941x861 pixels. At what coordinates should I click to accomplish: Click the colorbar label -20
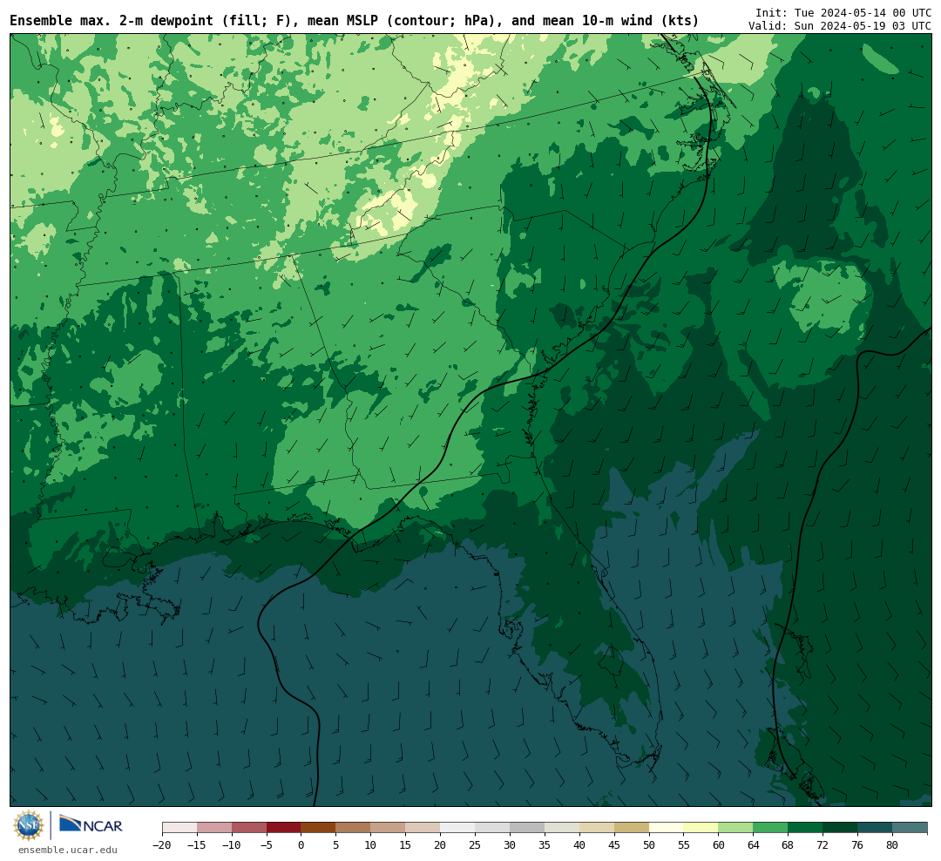pos(162,845)
